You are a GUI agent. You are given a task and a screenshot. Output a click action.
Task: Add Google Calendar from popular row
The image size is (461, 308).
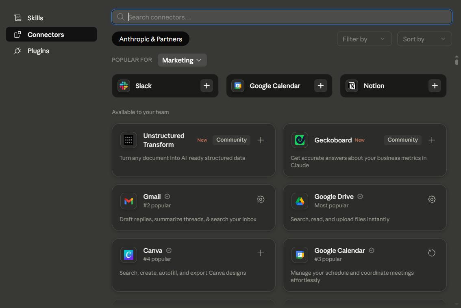coord(321,86)
